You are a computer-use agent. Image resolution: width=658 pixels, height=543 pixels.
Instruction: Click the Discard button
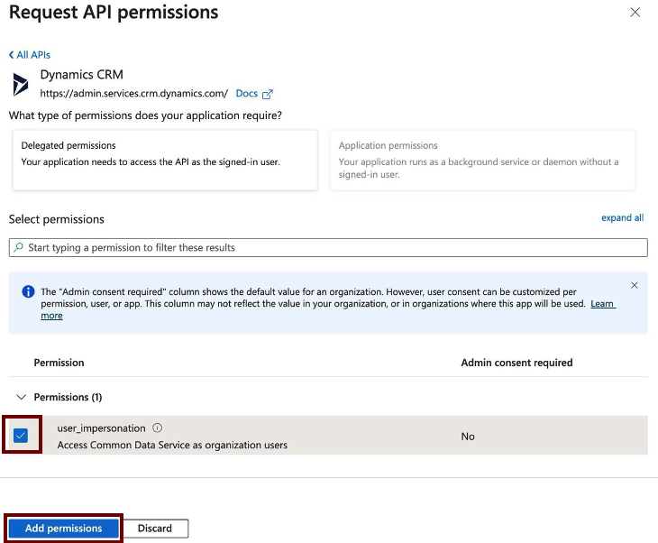(x=155, y=528)
